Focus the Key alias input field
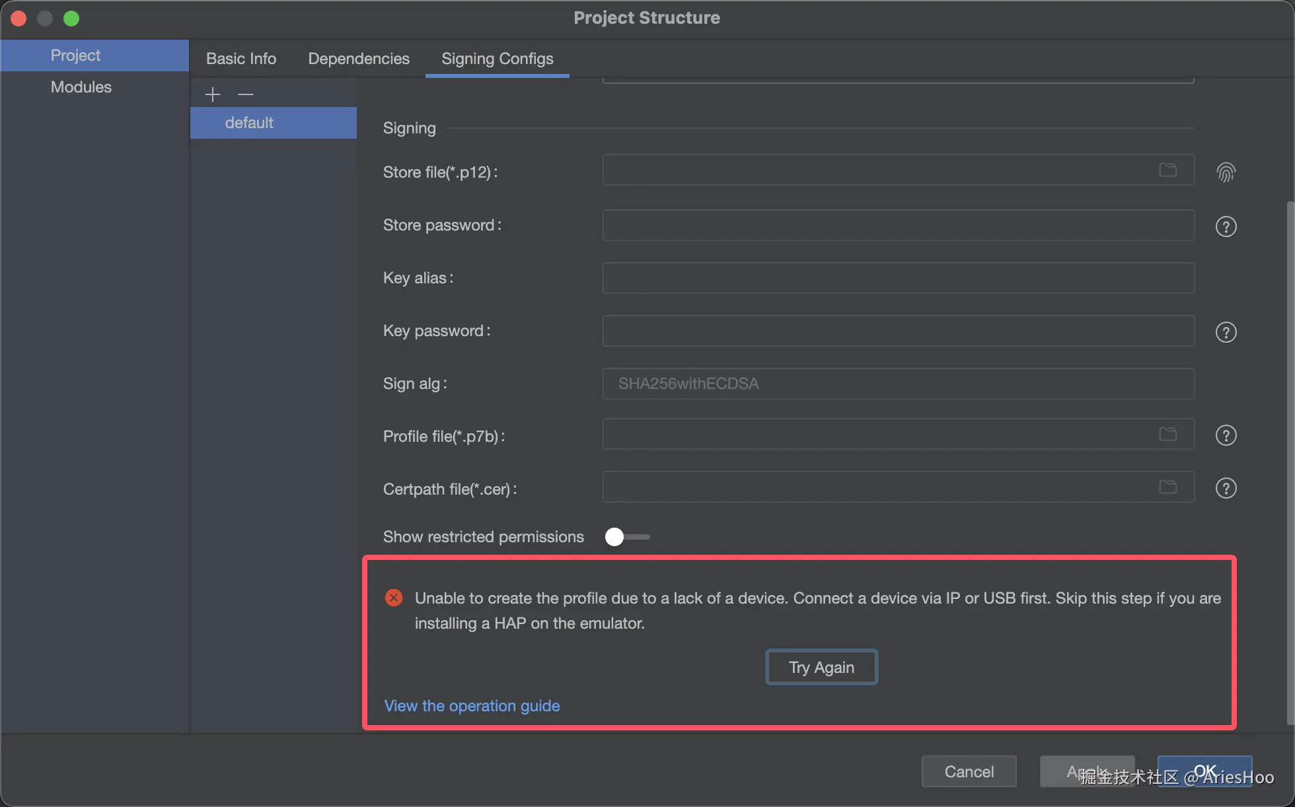Image resolution: width=1295 pixels, height=807 pixels. coord(897,278)
